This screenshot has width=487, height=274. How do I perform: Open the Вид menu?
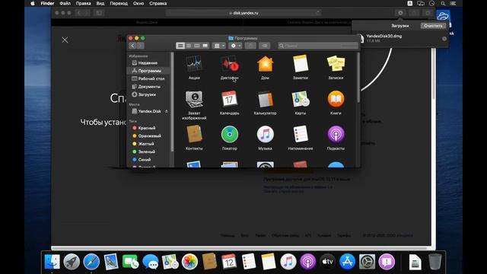point(100,3)
